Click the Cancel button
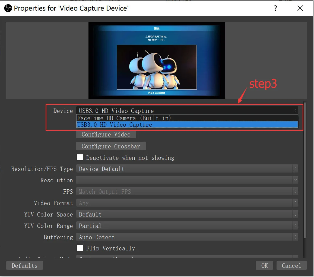The height and width of the screenshot is (277, 314). [291, 266]
